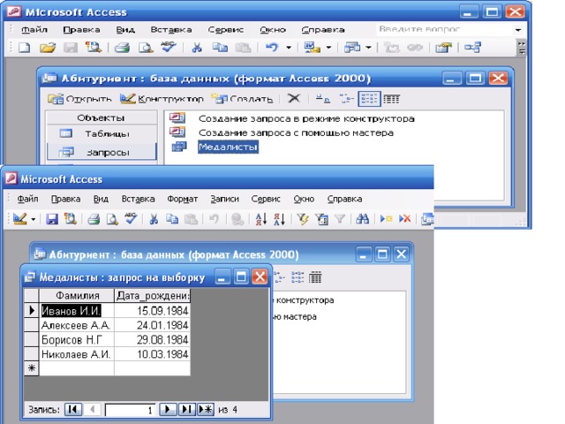Select date cell 10.03.1984
This screenshot has height=424, width=565.
[x=153, y=354]
